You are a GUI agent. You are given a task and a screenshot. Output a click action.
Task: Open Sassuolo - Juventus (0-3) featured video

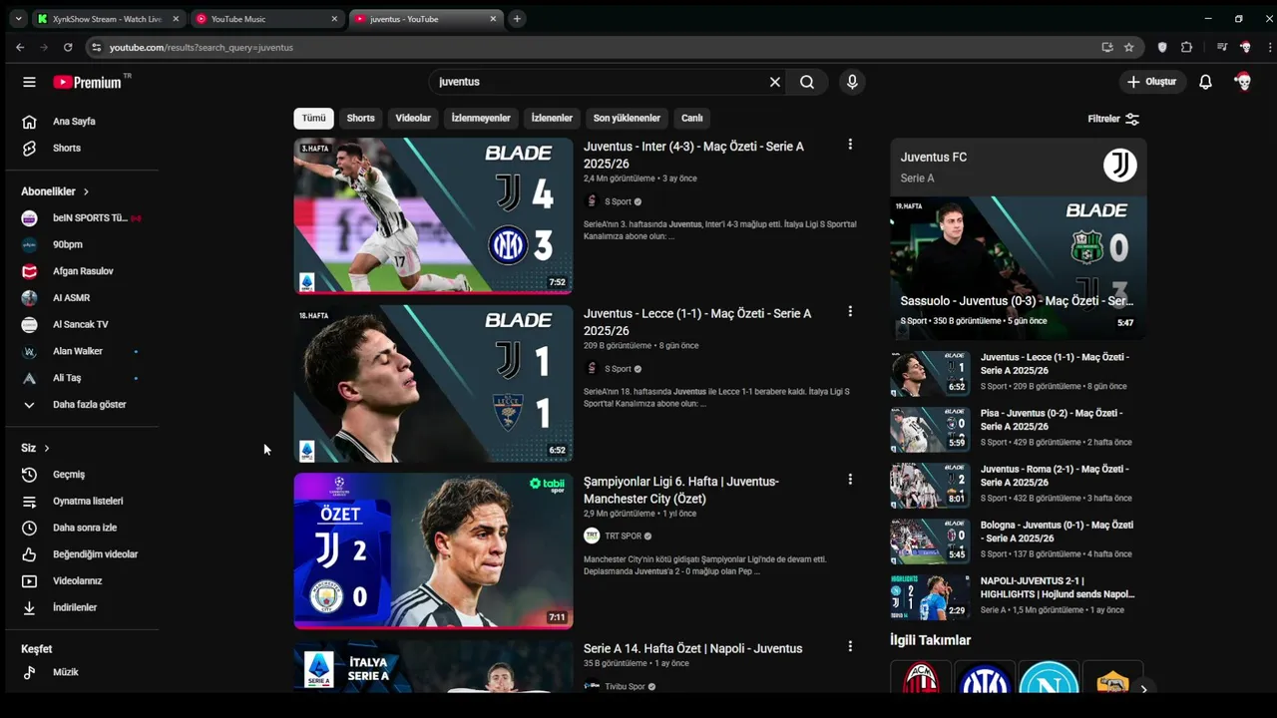click(1018, 267)
